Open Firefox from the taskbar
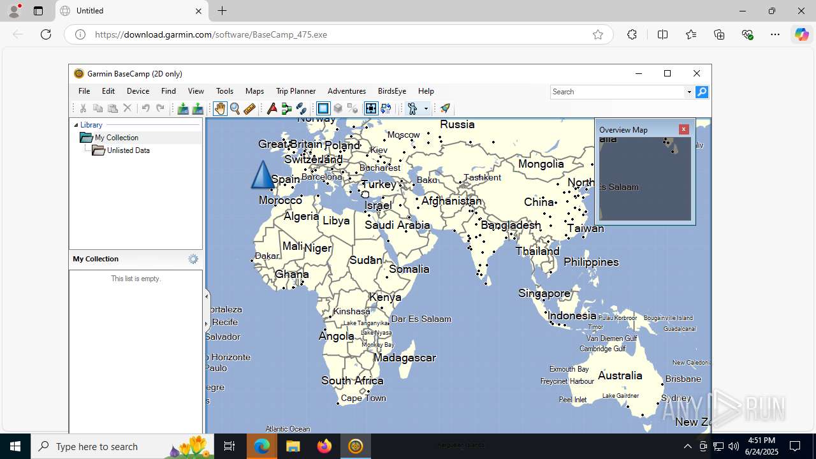Image resolution: width=816 pixels, height=459 pixels. [324, 446]
